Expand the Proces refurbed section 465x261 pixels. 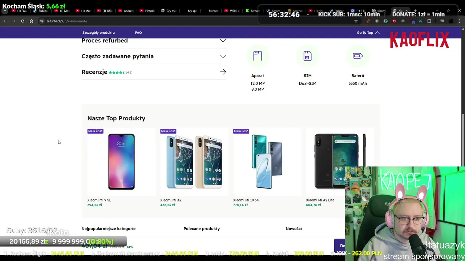[154, 41]
